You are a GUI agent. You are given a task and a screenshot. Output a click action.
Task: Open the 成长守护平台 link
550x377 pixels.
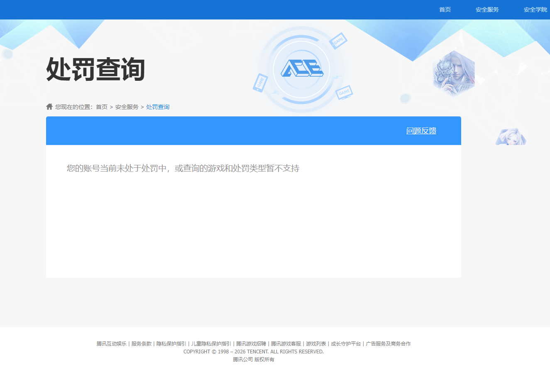point(345,343)
